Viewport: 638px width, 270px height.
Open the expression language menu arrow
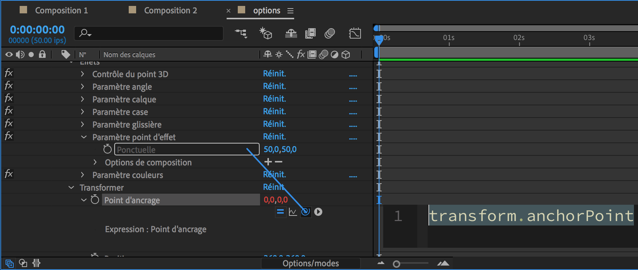(318, 212)
